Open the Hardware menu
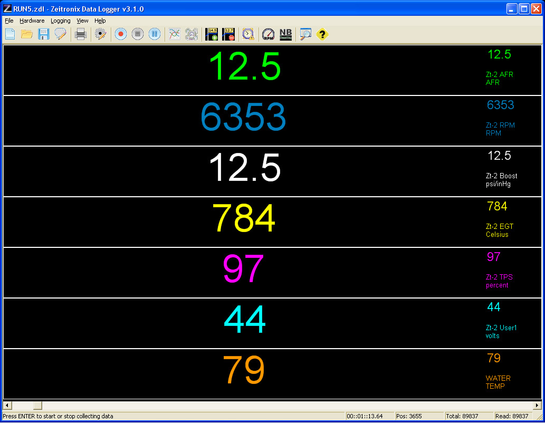545x423 pixels. [x=32, y=21]
